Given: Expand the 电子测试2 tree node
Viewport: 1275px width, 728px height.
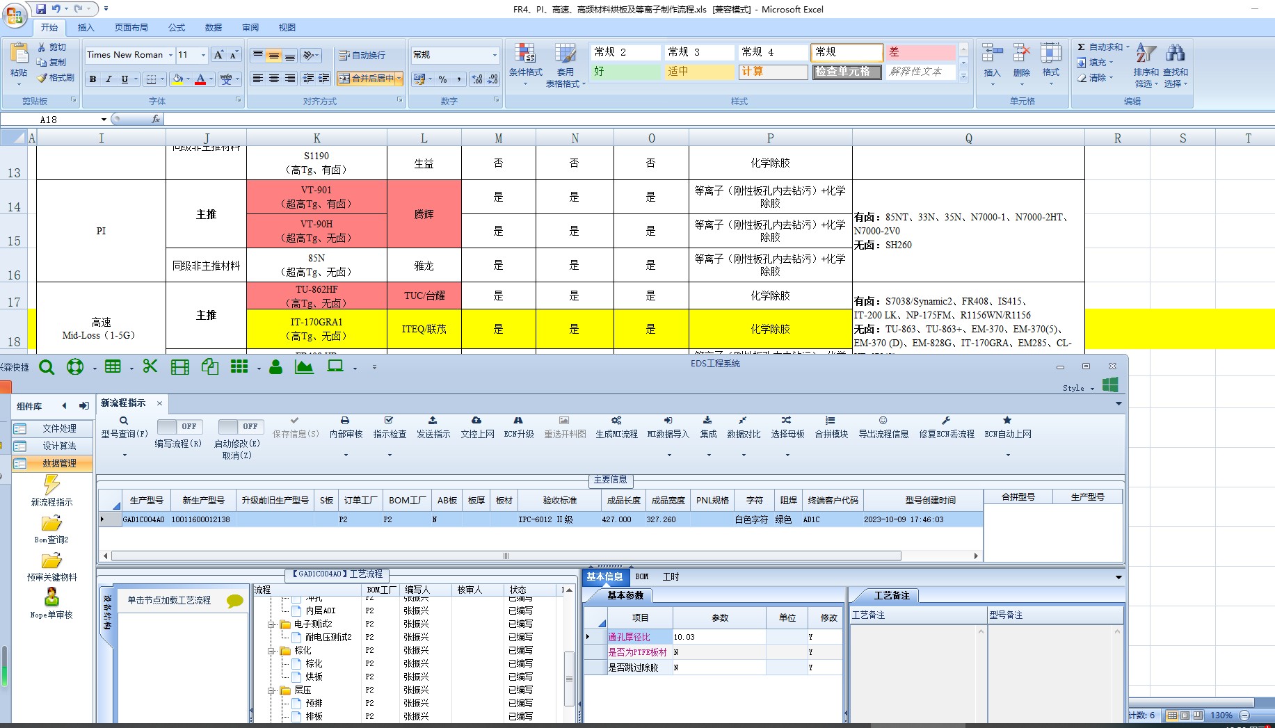Looking at the screenshot, I should pyautogui.click(x=271, y=624).
